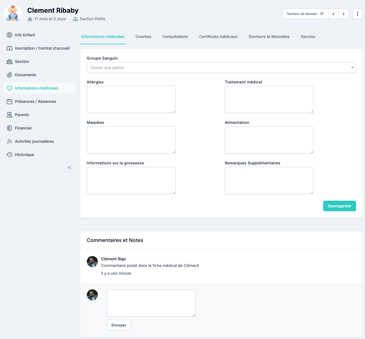Switch to the Vaccins tab
The width and height of the screenshot is (365, 339).
click(308, 37)
